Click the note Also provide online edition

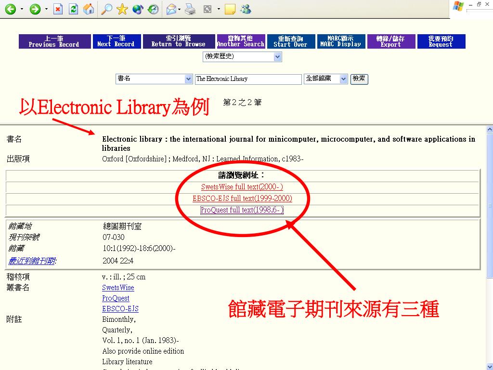click(x=143, y=351)
